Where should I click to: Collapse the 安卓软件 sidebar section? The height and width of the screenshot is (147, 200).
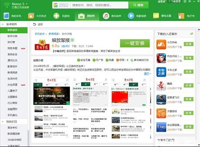point(3,24)
